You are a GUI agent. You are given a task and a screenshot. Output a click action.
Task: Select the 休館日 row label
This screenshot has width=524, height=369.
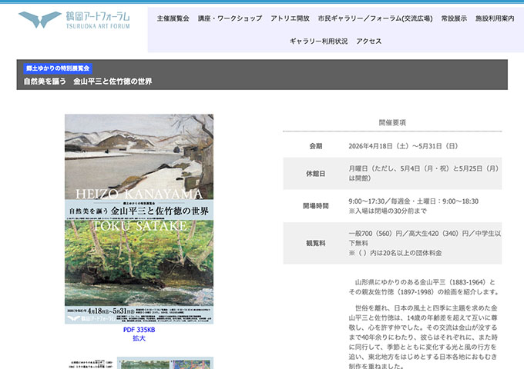[316, 174]
